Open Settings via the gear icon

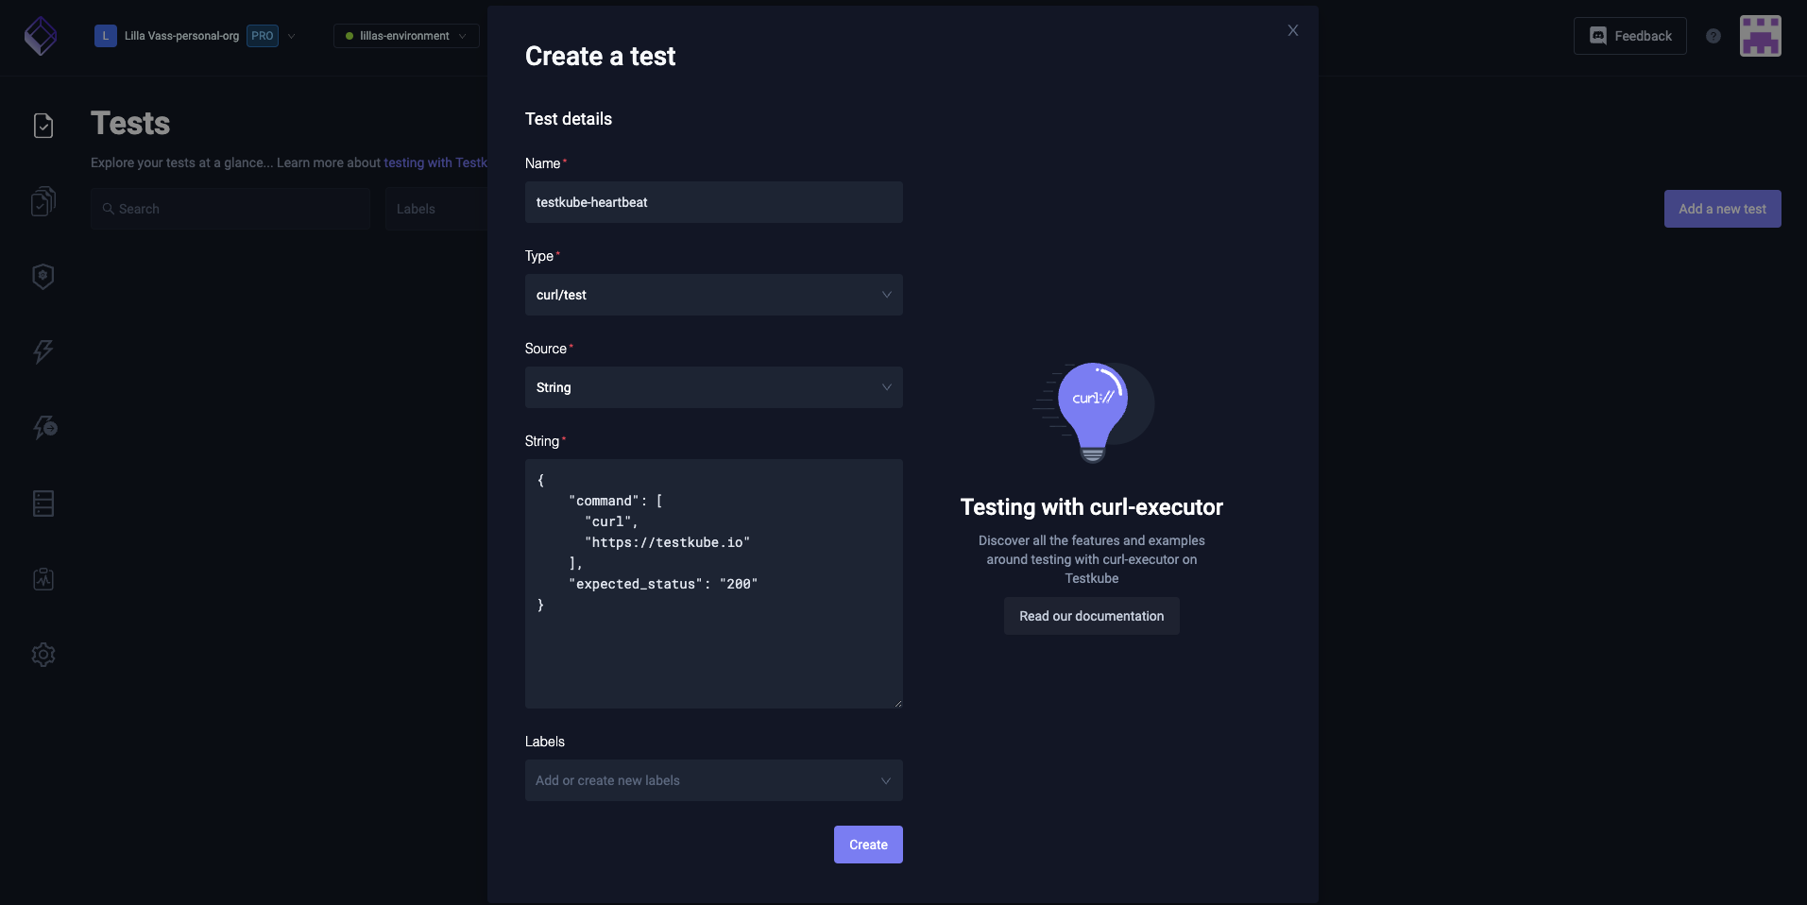tap(43, 655)
